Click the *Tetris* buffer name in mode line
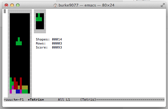This screenshot has width=168, height=109. pos(36,100)
